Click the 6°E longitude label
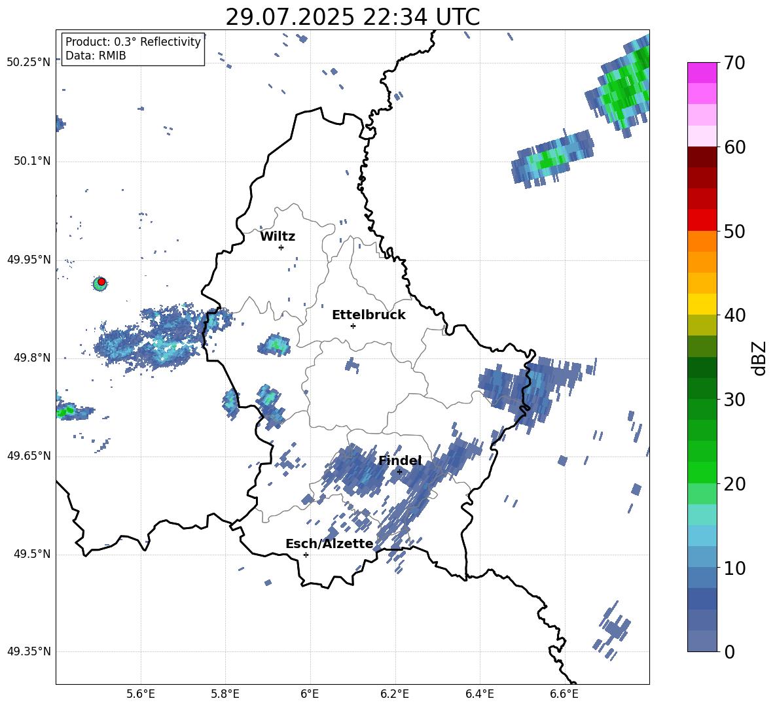Viewport: 775px width, 707px height. [310, 694]
